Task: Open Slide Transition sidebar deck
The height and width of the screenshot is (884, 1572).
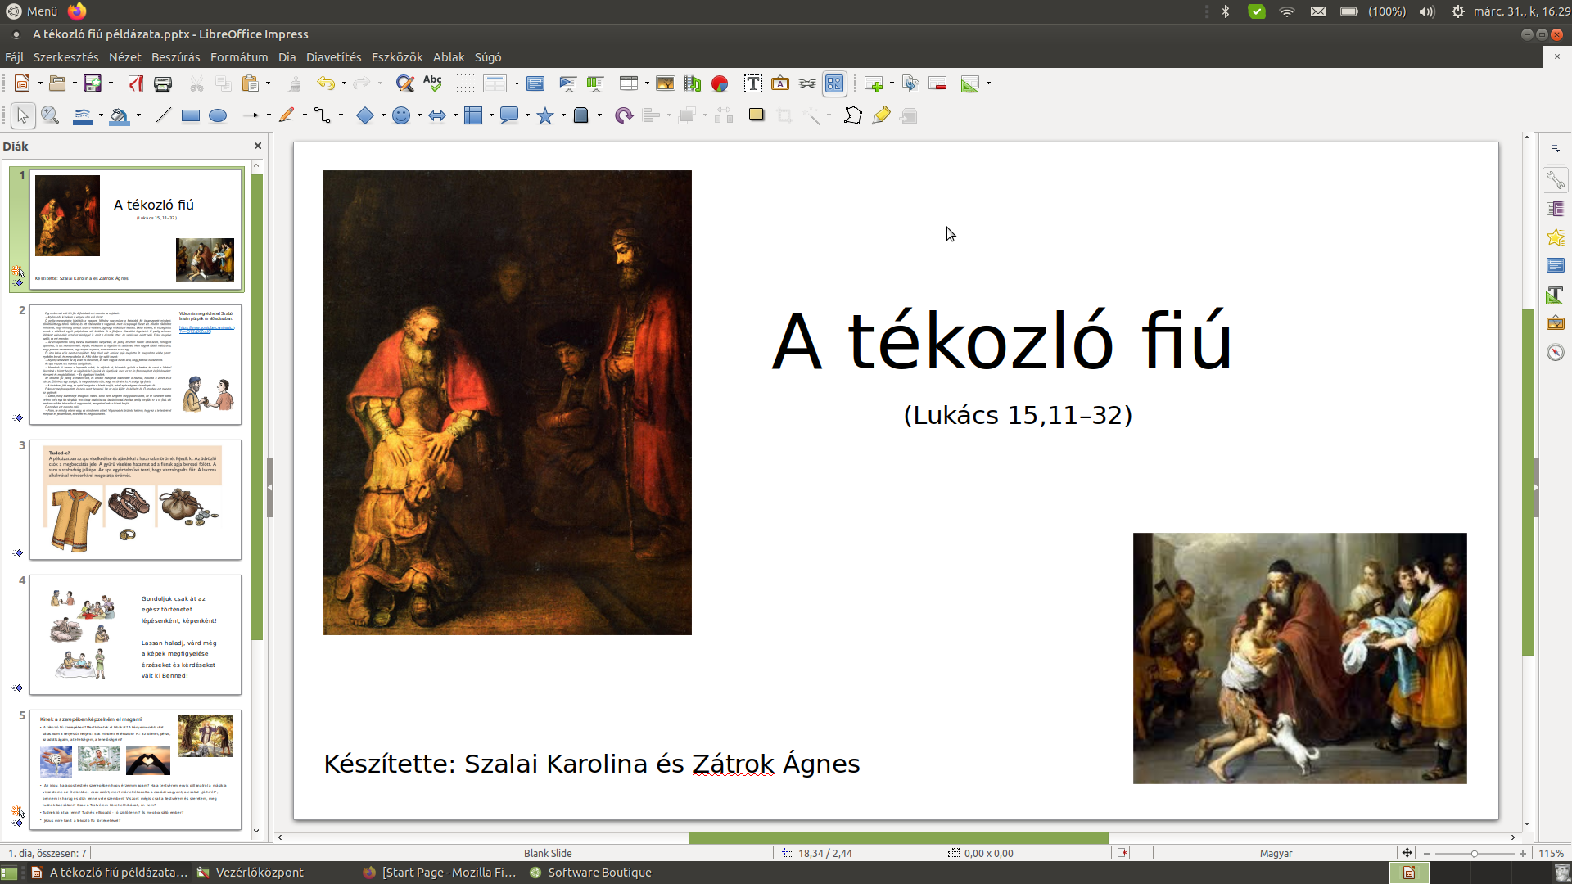Action: point(1556,209)
